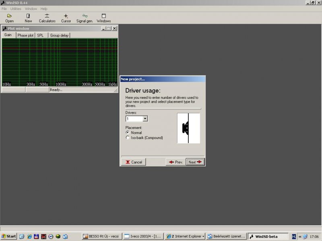Viewport: 322px width, 241px height.
Task: Activate the Cursor tool
Action: [66, 18]
